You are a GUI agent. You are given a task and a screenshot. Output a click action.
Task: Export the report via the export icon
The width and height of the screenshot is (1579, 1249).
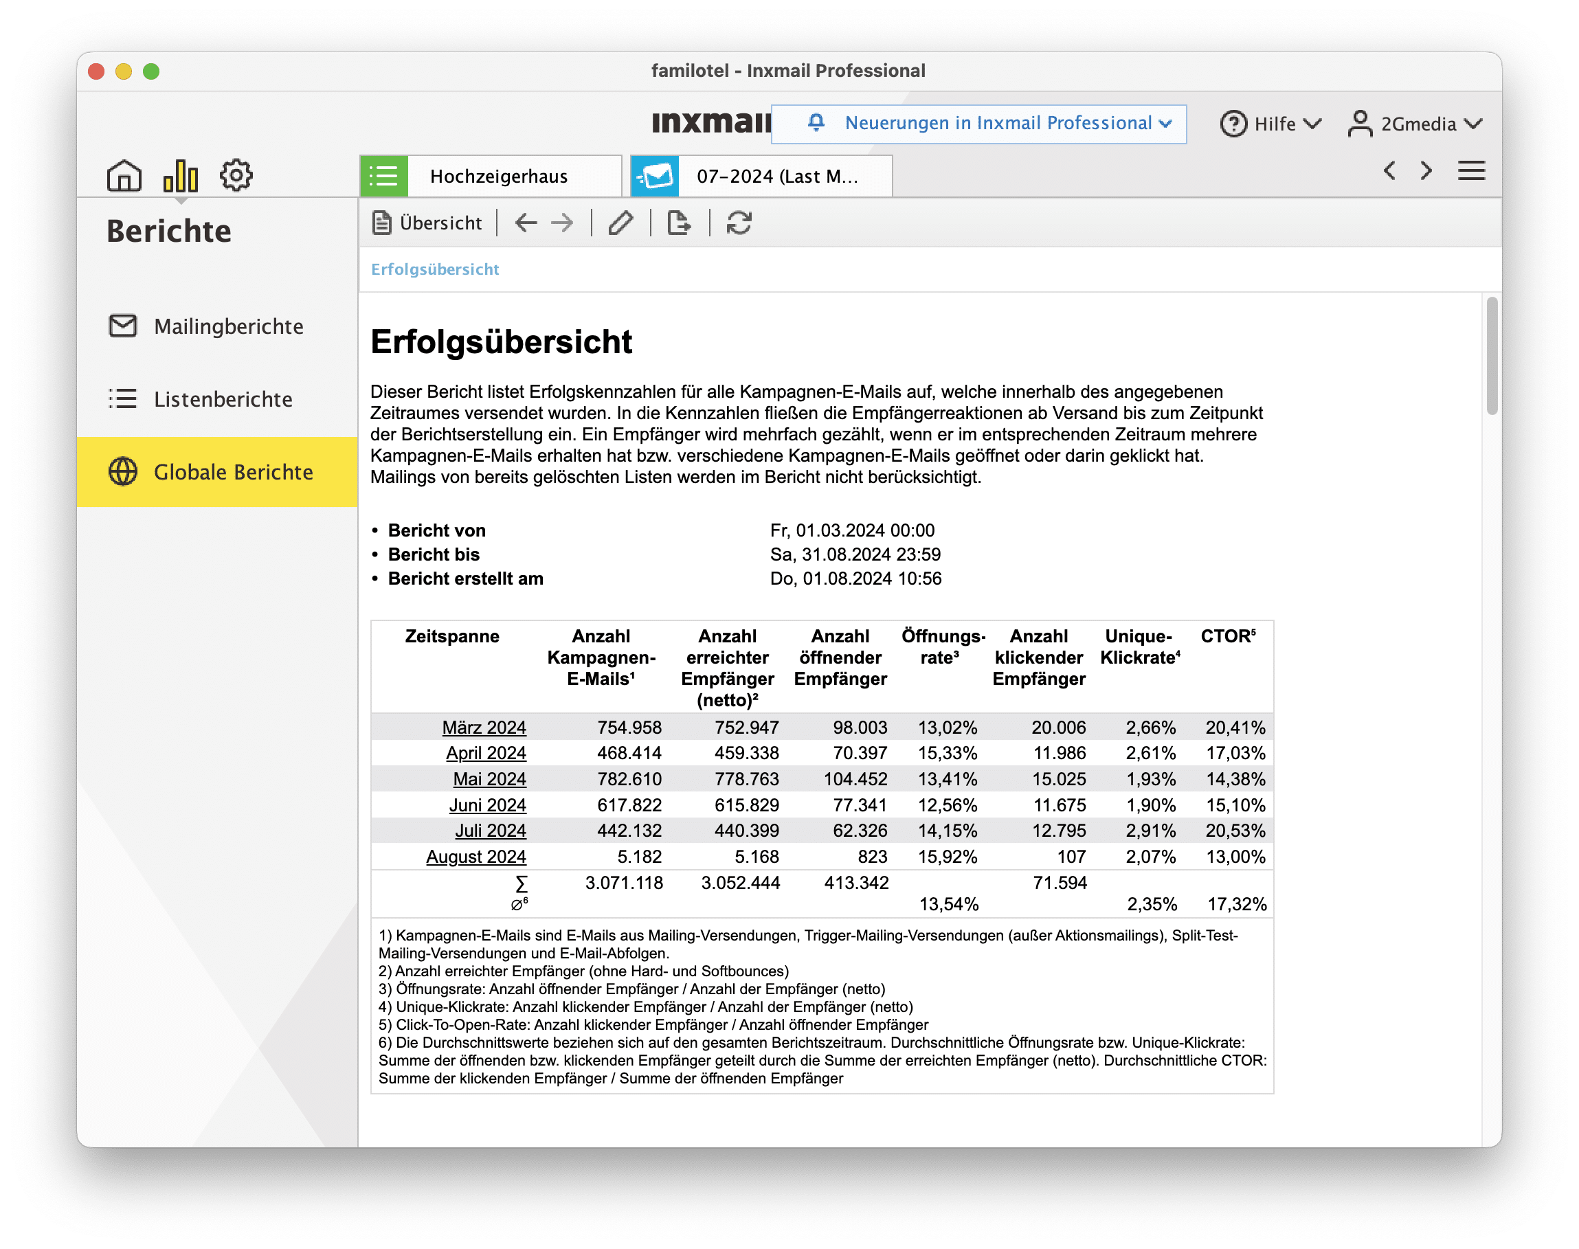tap(680, 223)
